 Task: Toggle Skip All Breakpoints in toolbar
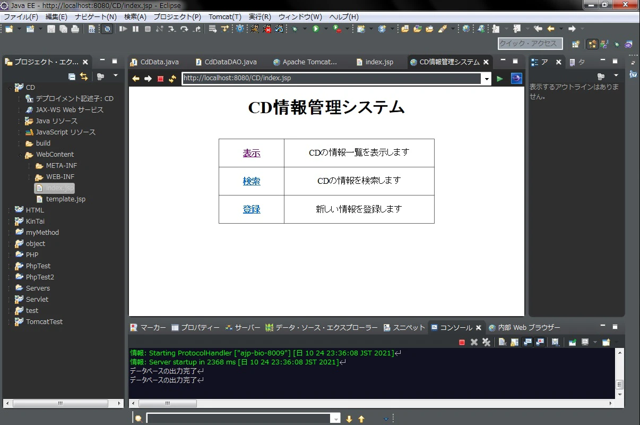click(x=107, y=29)
